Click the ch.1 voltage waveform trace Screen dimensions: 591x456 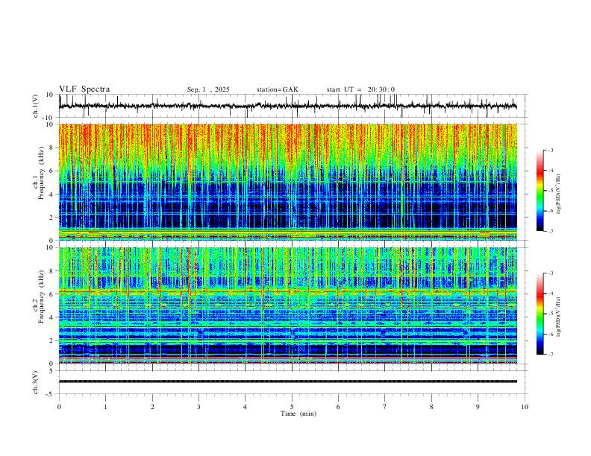pyautogui.click(x=288, y=106)
